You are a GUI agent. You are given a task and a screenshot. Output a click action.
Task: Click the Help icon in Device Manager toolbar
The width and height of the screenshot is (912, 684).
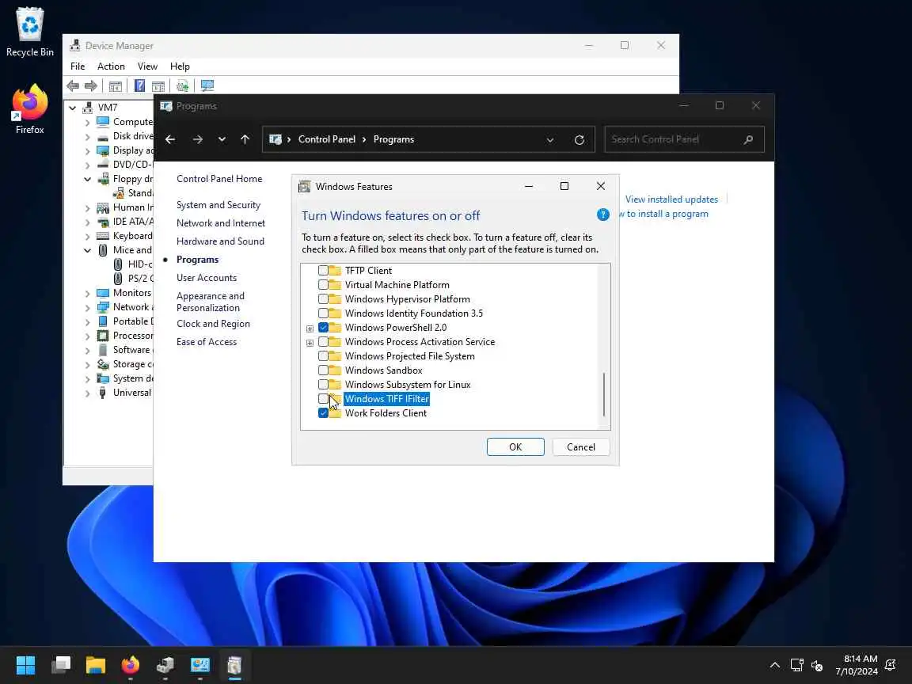pyautogui.click(x=139, y=86)
